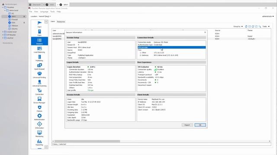Click the Theme column header
Screen dimensions: 277x155
click(x=250, y=31)
